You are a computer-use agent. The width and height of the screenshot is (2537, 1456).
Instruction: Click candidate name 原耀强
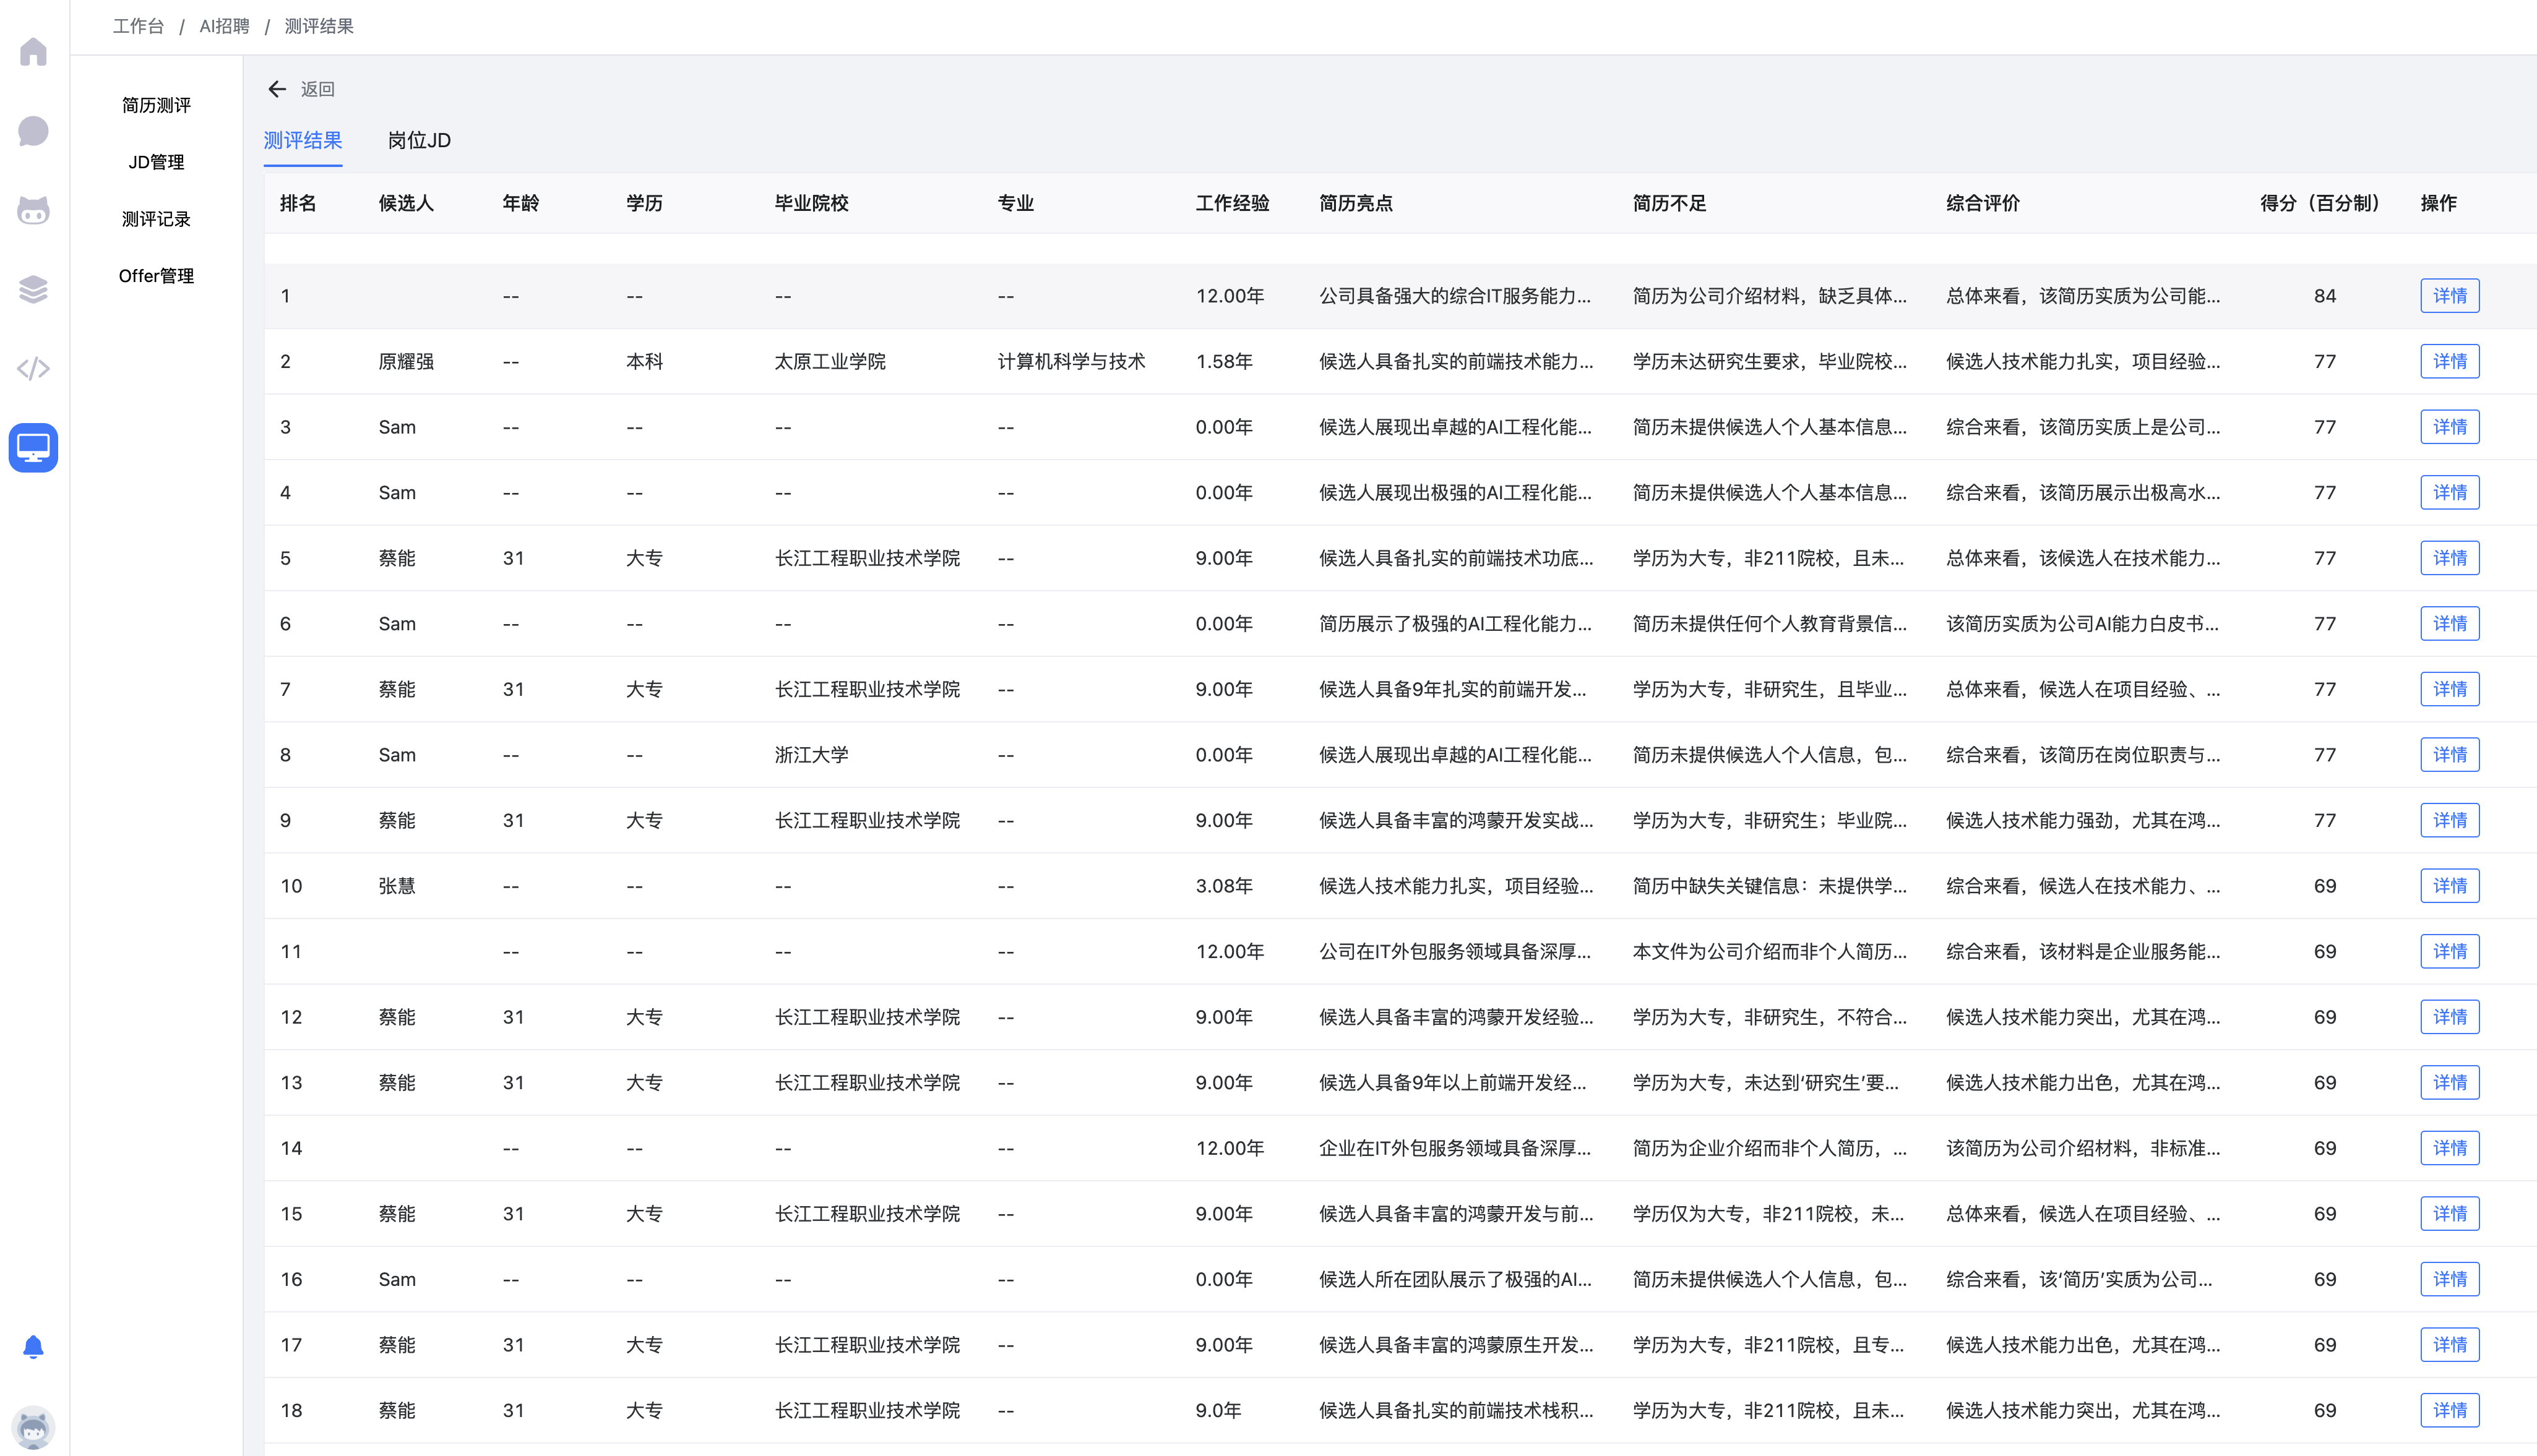point(406,361)
